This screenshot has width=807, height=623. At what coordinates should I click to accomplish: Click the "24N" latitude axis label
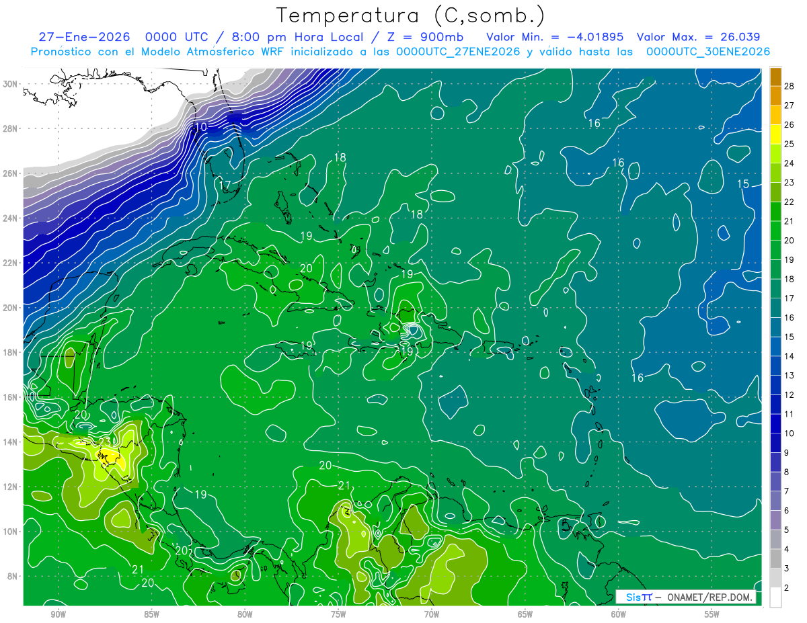pyautogui.click(x=10, y=218)
